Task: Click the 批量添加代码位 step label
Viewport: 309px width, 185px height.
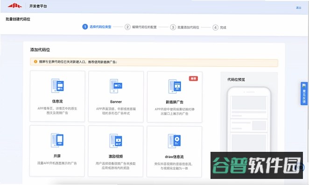Action: 188,28
